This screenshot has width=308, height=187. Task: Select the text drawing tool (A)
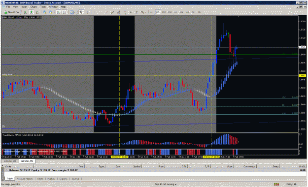pyautogui.click(x=131, y=12)
